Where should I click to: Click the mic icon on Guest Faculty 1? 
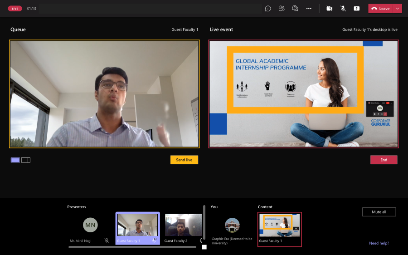pyautogui.click(x=154, y=240)
